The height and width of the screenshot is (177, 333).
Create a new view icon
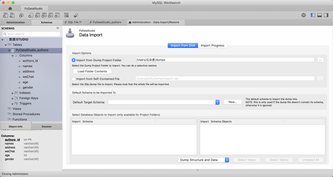click(44, 15)
